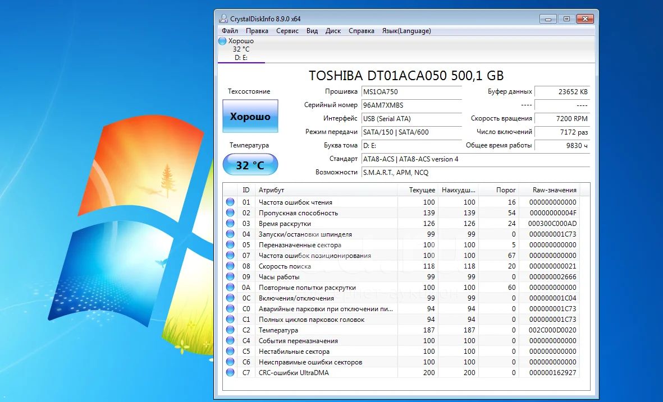663x402 pixels.
Task: Click the Raw-значения column header
Action: tap(550, 190)
